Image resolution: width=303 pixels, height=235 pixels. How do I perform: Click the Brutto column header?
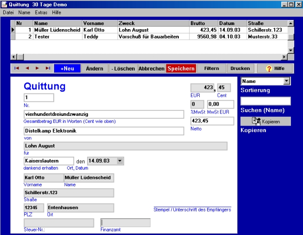click(x=203, y=23)
